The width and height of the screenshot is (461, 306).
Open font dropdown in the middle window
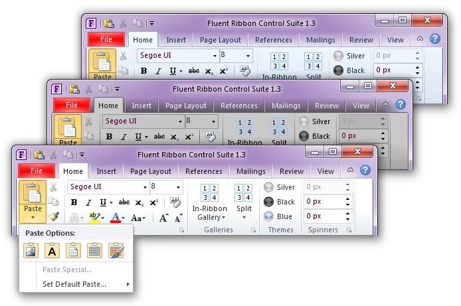coord(180,121)
